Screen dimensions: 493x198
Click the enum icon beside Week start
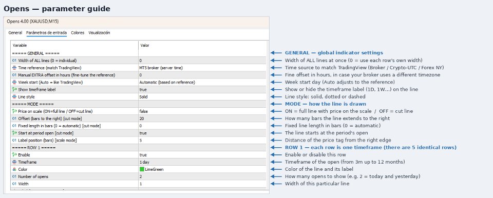tap(14, 83)
